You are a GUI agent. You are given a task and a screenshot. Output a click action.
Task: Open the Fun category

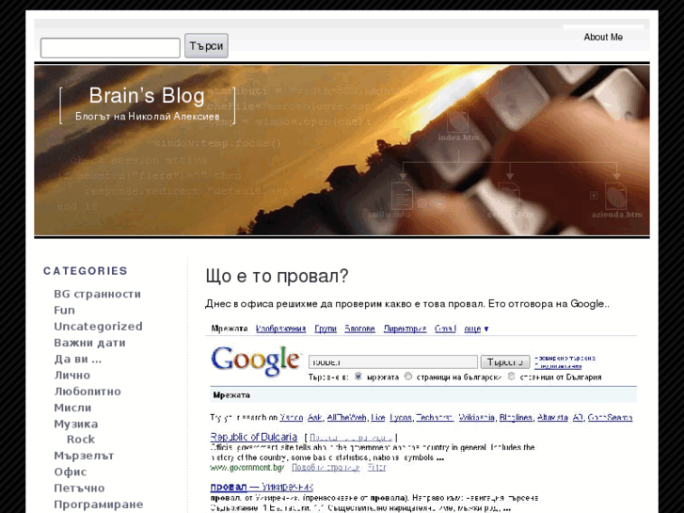[64, 311]
